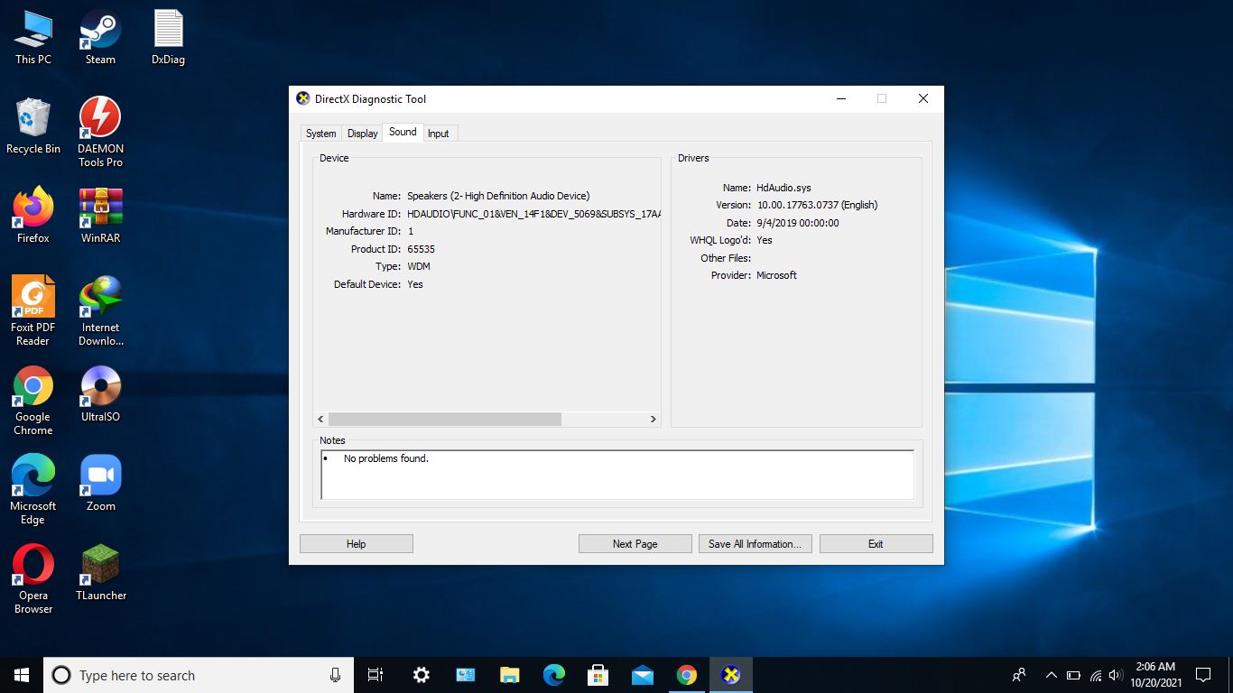Click the Next Page button
The image size is (1233, 693).
coord(635,543)
